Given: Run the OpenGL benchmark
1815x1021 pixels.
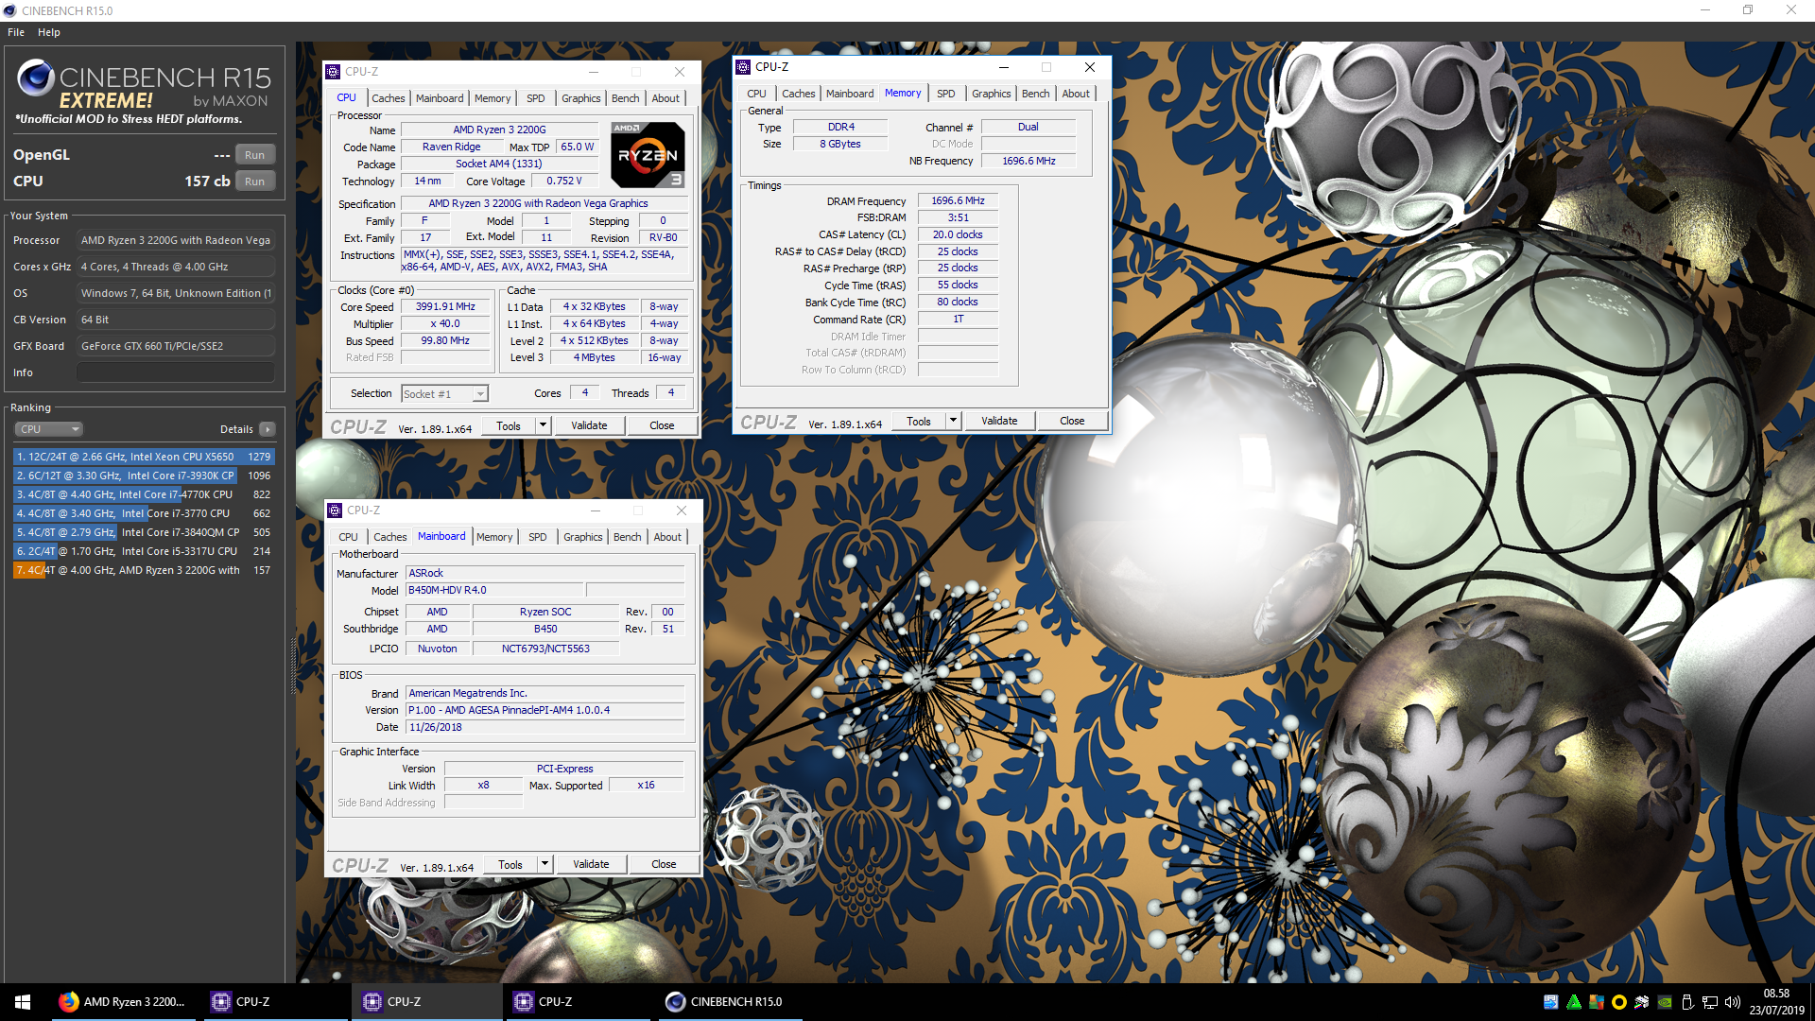Looking at the screenshot, I should (x=254, y=155).
